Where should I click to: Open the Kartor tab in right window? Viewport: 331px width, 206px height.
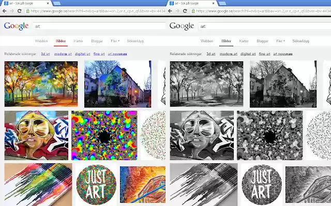[244, 41]
